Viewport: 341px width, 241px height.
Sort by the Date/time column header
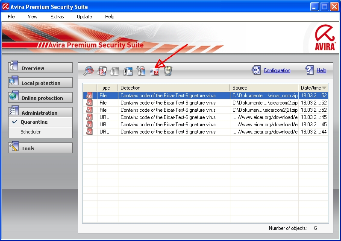click(313, 88)
